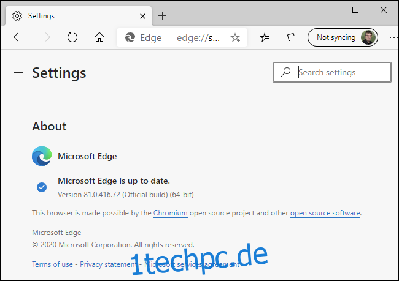Click the address bar URL text

(198, 38)
